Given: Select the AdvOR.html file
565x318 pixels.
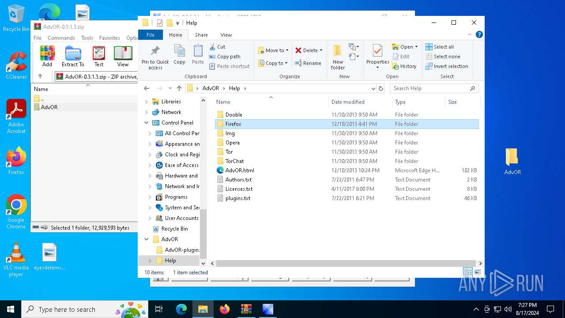Looking at the screenshot, I should click(x=347, y=170).
